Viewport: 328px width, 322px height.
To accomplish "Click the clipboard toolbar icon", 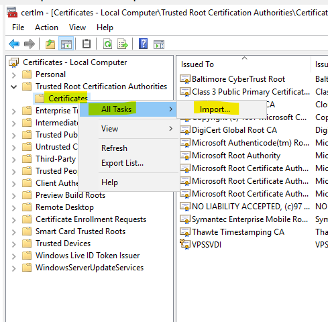I will pyautogui.click(x=87, y=44).
